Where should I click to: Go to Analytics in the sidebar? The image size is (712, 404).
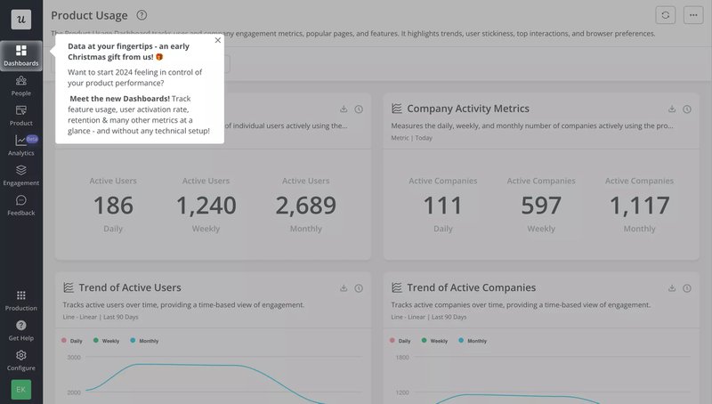(x=20, y=145)
